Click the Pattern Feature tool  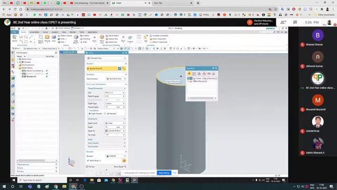click(x=65, y=36)
